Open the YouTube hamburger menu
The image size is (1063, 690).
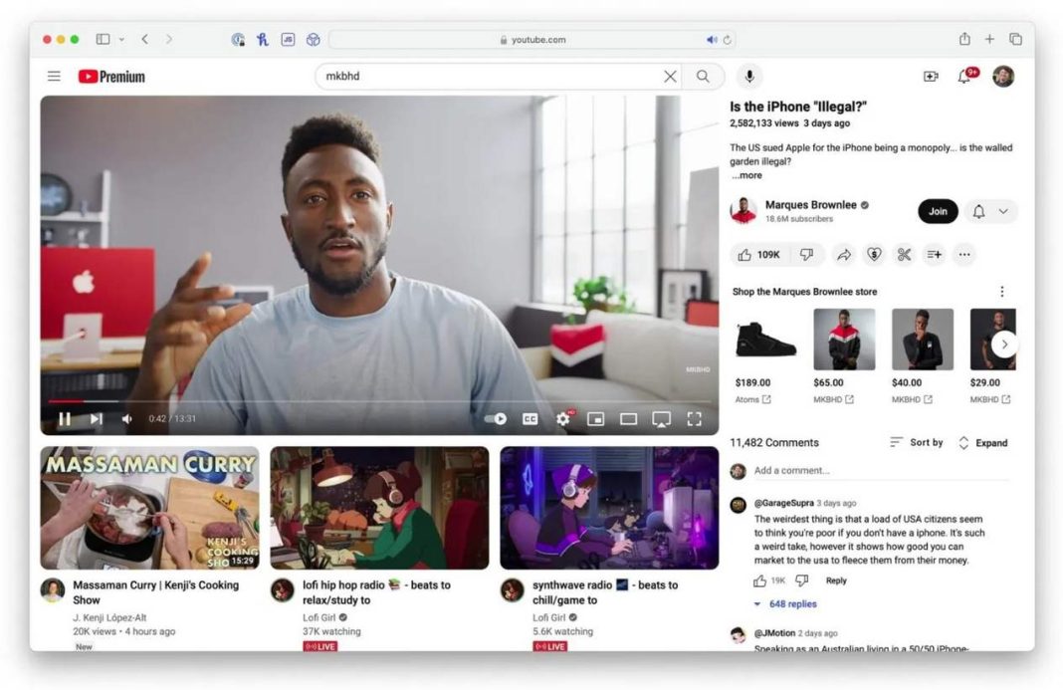(54, 77)
